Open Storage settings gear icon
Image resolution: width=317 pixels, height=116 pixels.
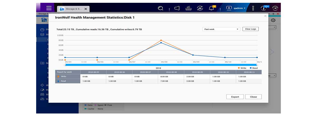[273, 20]
